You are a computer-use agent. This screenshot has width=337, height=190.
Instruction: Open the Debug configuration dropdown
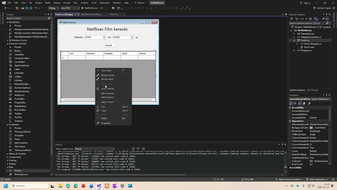tap(54, 8)
